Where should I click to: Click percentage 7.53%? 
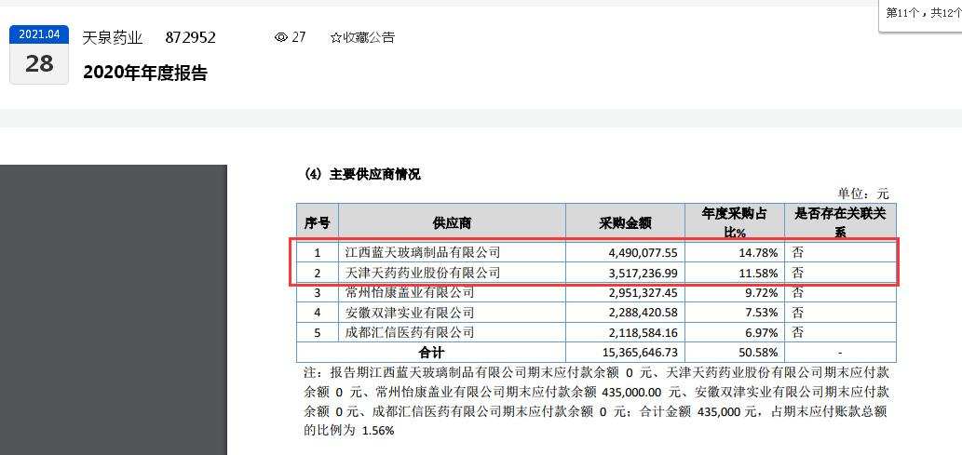point(762,313)
